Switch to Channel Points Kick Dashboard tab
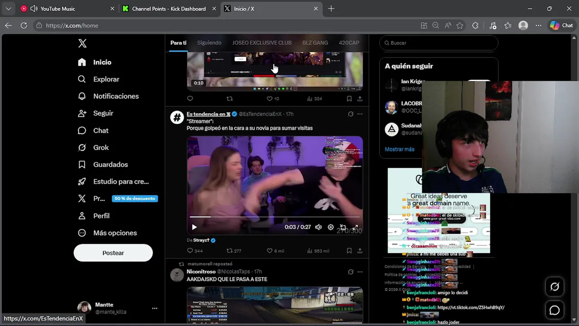 coord(169,9)
